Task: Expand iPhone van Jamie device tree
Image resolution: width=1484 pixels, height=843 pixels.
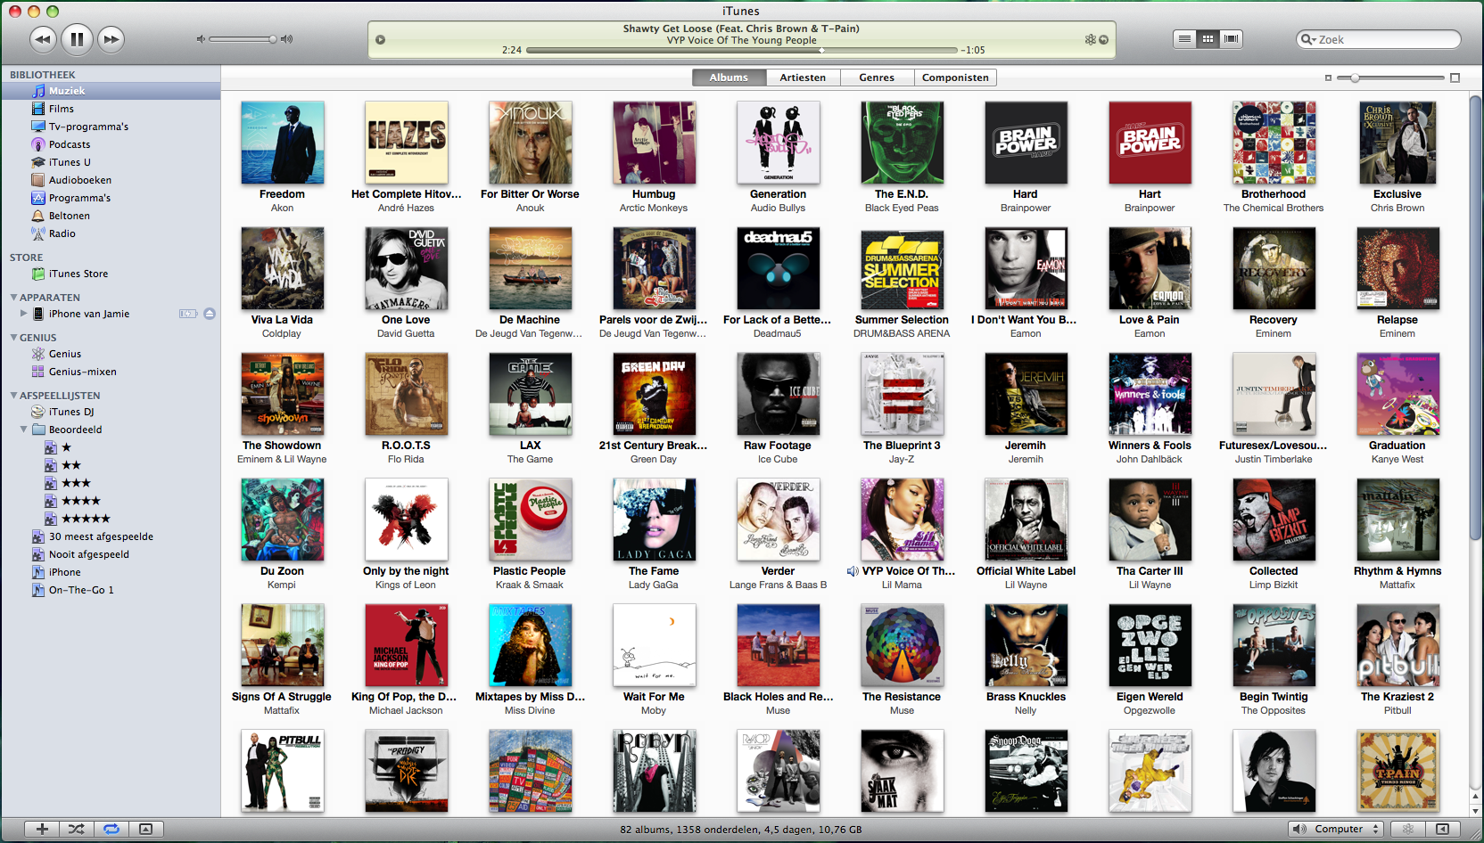Action: [x=24, y=314]
